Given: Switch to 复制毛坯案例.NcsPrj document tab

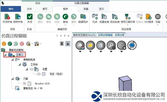Looking at the screenshot, I should 84,35.
